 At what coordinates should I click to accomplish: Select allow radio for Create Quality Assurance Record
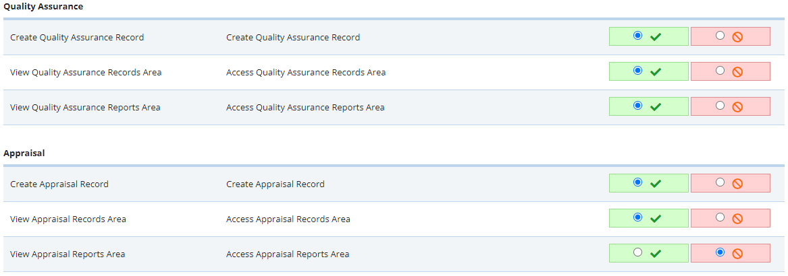click(637, 36)
